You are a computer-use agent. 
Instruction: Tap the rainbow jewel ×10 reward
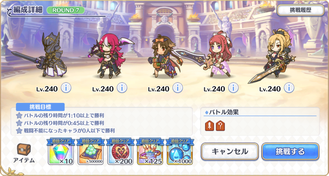(61, 152)
